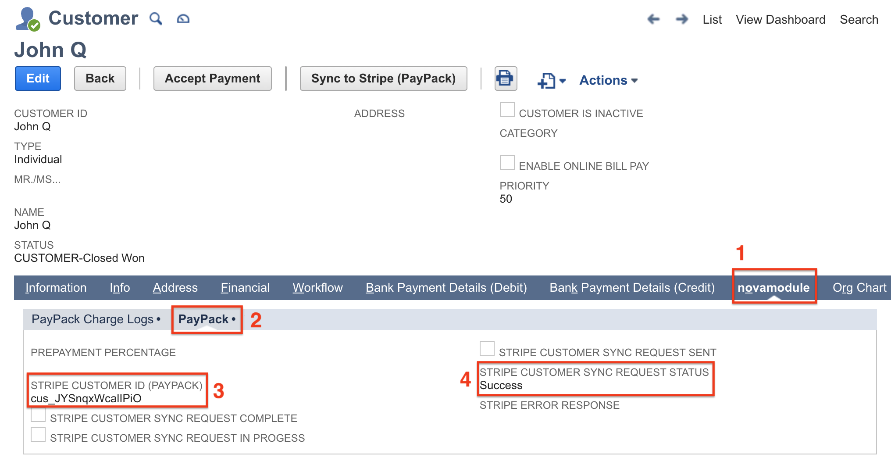Switch to the Information tab

56,288
